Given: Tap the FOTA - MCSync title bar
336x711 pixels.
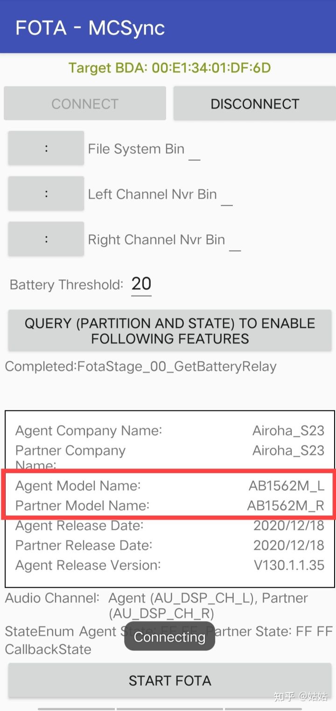Looking at the screenshot, I should [168, 27].
